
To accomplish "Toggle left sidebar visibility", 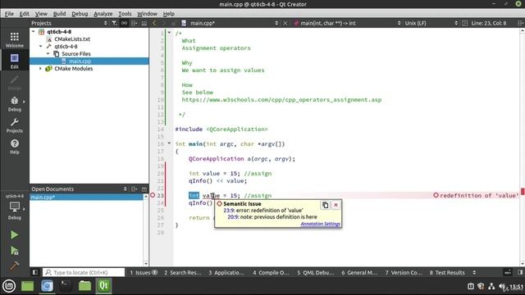I will coord(34,272).
